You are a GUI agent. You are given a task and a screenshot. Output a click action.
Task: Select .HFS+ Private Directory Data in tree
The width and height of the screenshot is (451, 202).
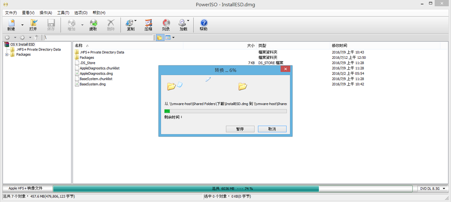click(39, 49)
